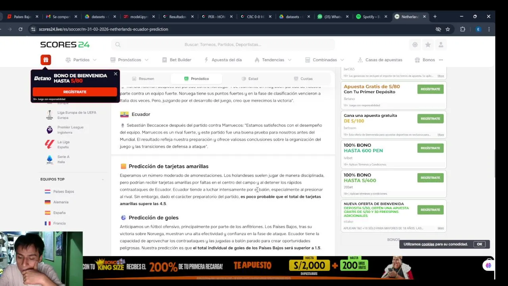Screen dimensions: 508x286
Task: Click the red gift box icon
Action: (46, 60)
